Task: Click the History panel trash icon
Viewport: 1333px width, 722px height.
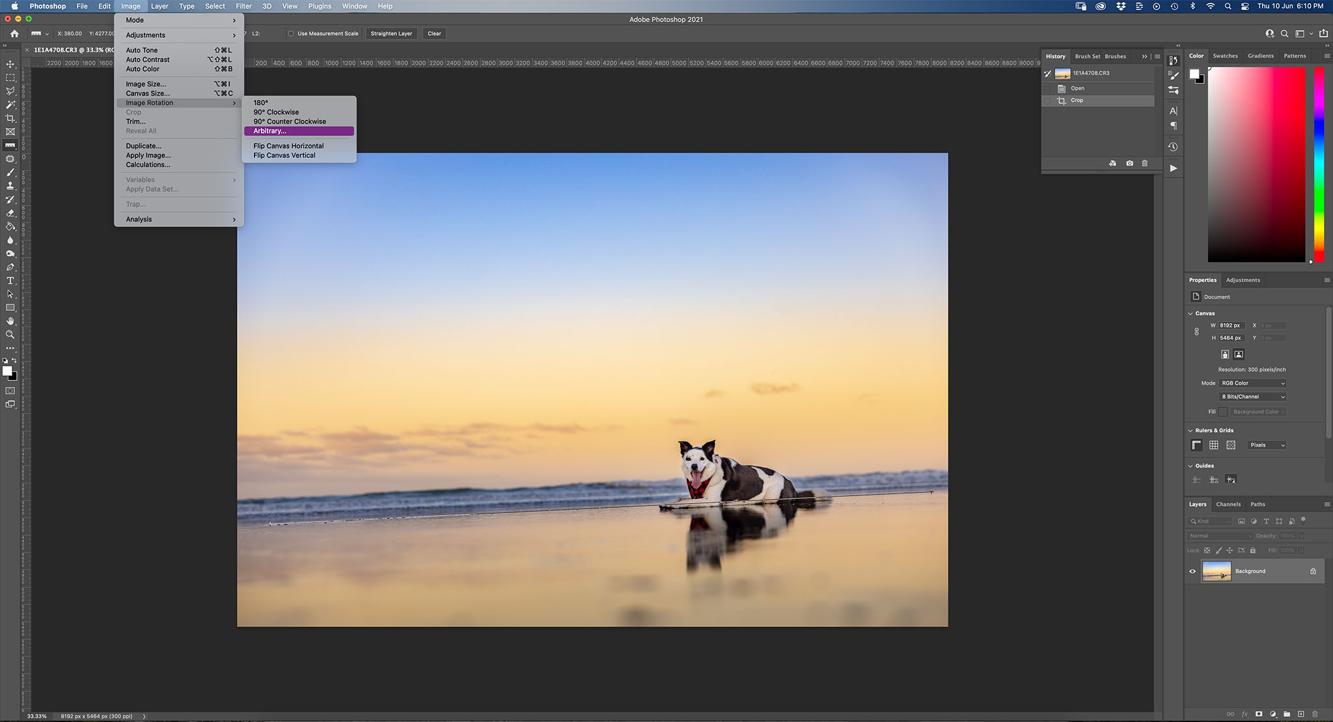Action: pos(1145,163)
